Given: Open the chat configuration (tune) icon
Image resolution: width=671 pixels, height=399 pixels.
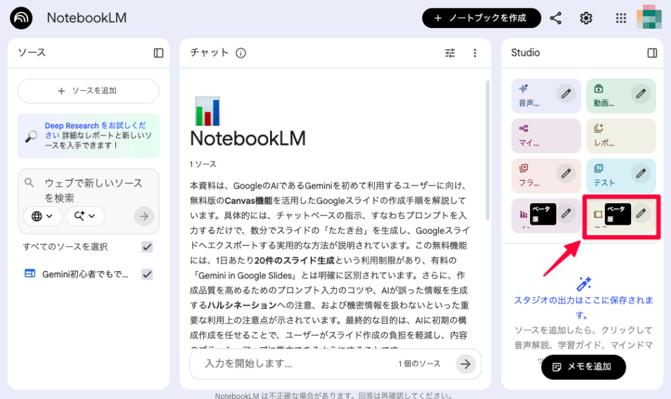Looking at the screenshot, I should (x=450, y=52).
